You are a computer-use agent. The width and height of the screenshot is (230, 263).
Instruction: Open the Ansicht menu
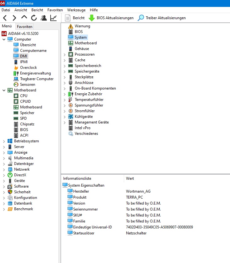click(x=21, y=10)
